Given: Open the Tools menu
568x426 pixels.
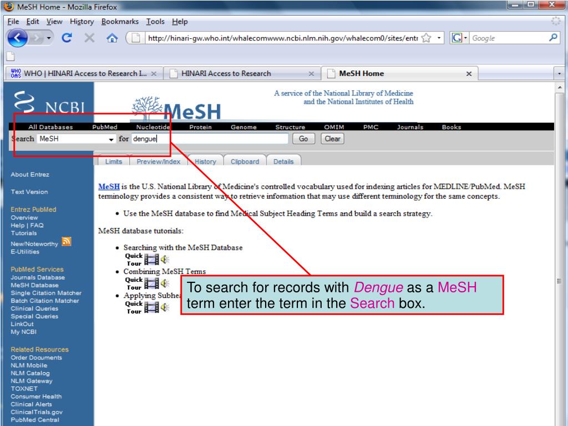Looking at the screenshot, I should point(155,22).
